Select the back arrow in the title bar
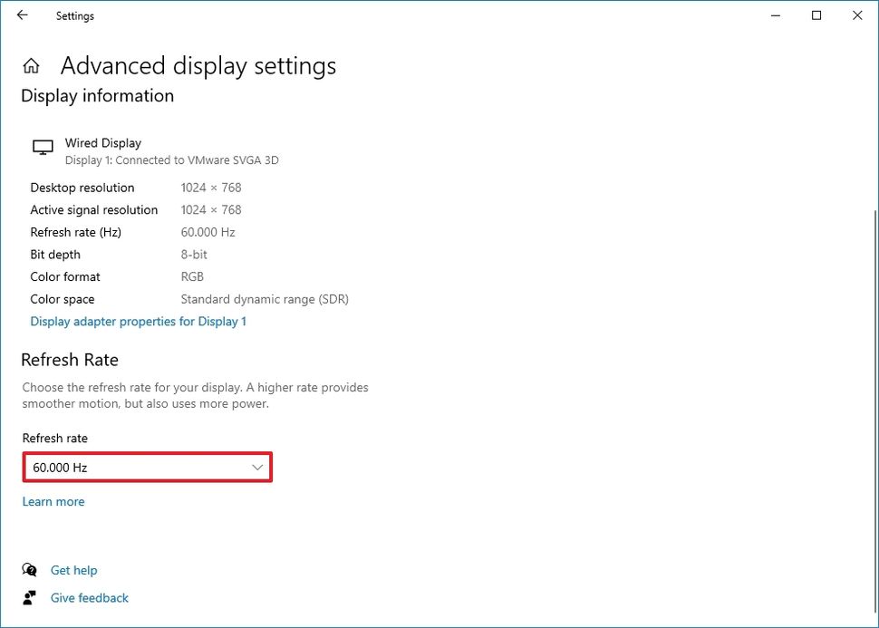The height and width of the screenshot is (628, 879). click(22, 15)
